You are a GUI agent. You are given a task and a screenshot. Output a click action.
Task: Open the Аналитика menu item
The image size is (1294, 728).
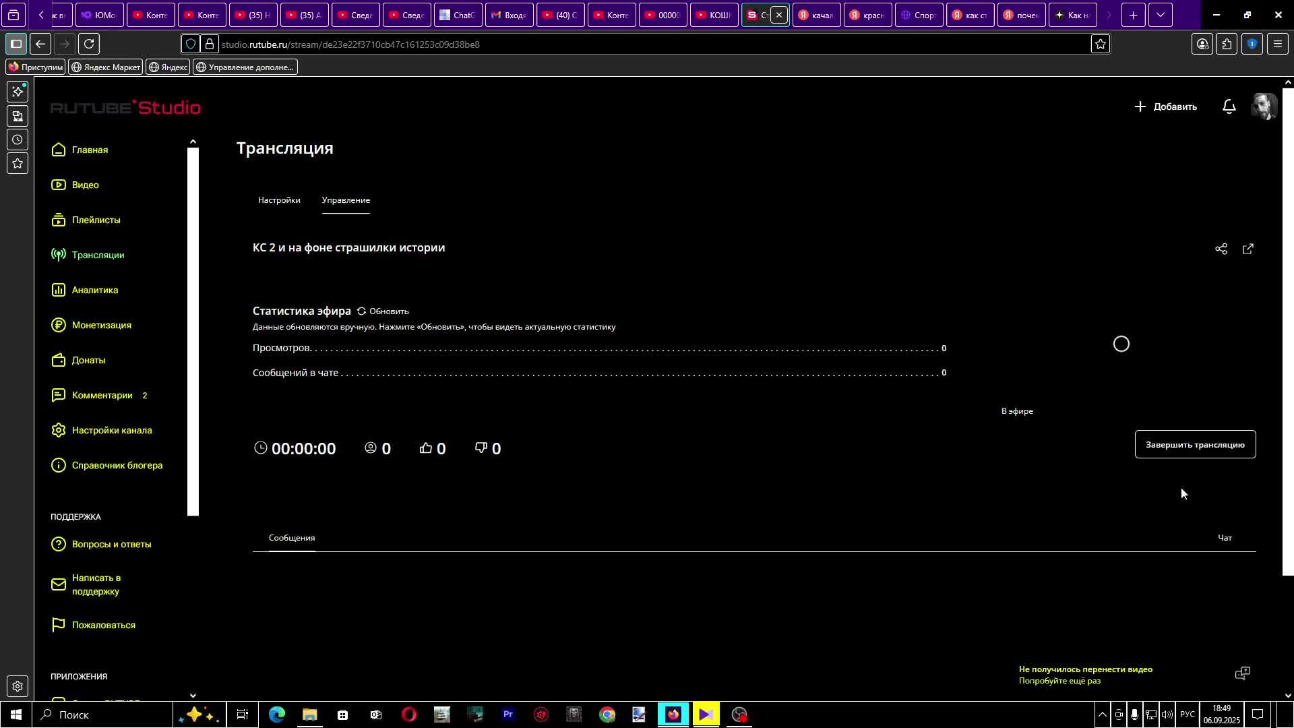(94, 290)
